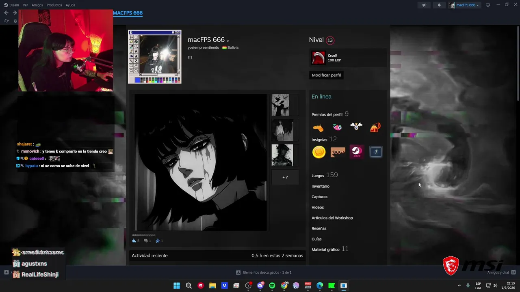Switch to Big Picture mode icon

point(488,5)
